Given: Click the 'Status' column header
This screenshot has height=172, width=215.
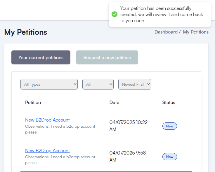Looking at the screenshot, I should coord(169,103).
